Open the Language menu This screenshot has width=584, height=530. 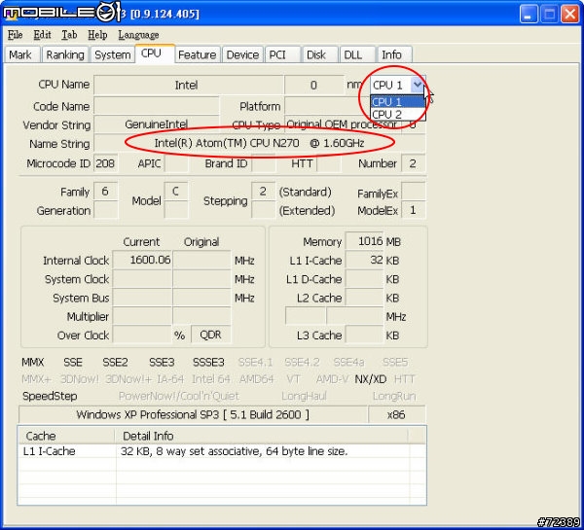pyautogui.click(x=138, y=35)
